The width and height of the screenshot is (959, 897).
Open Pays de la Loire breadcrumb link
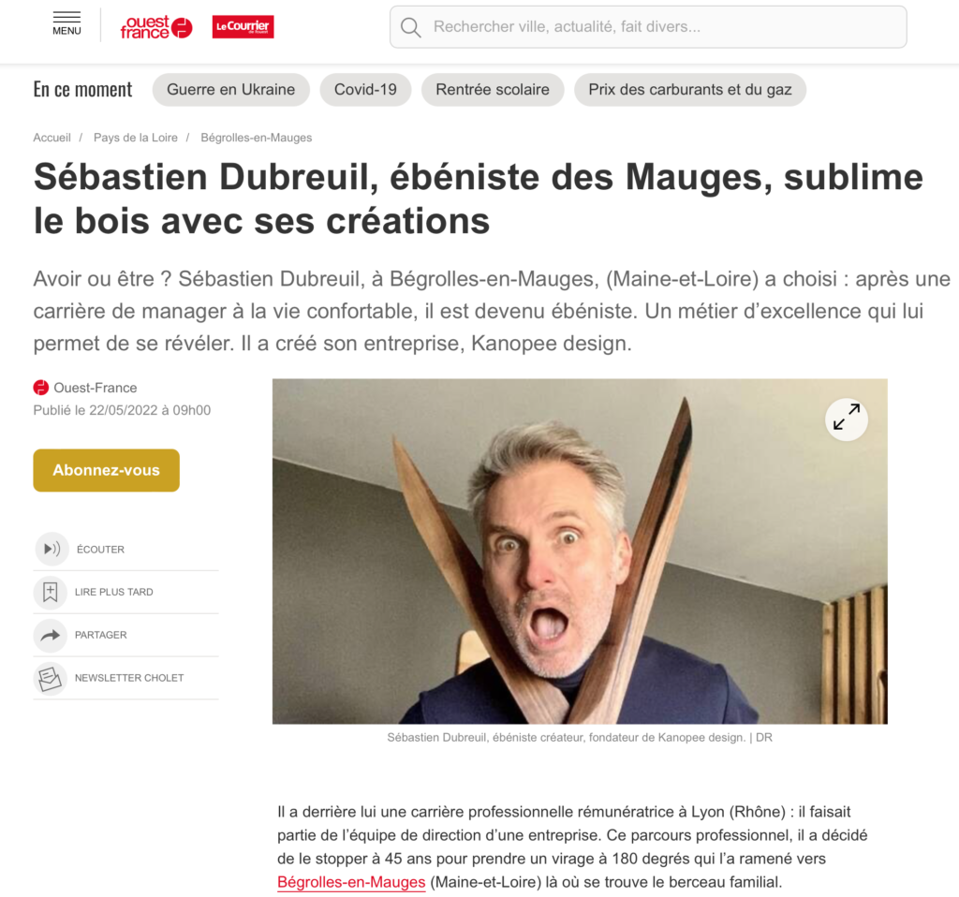click(136, 138)
